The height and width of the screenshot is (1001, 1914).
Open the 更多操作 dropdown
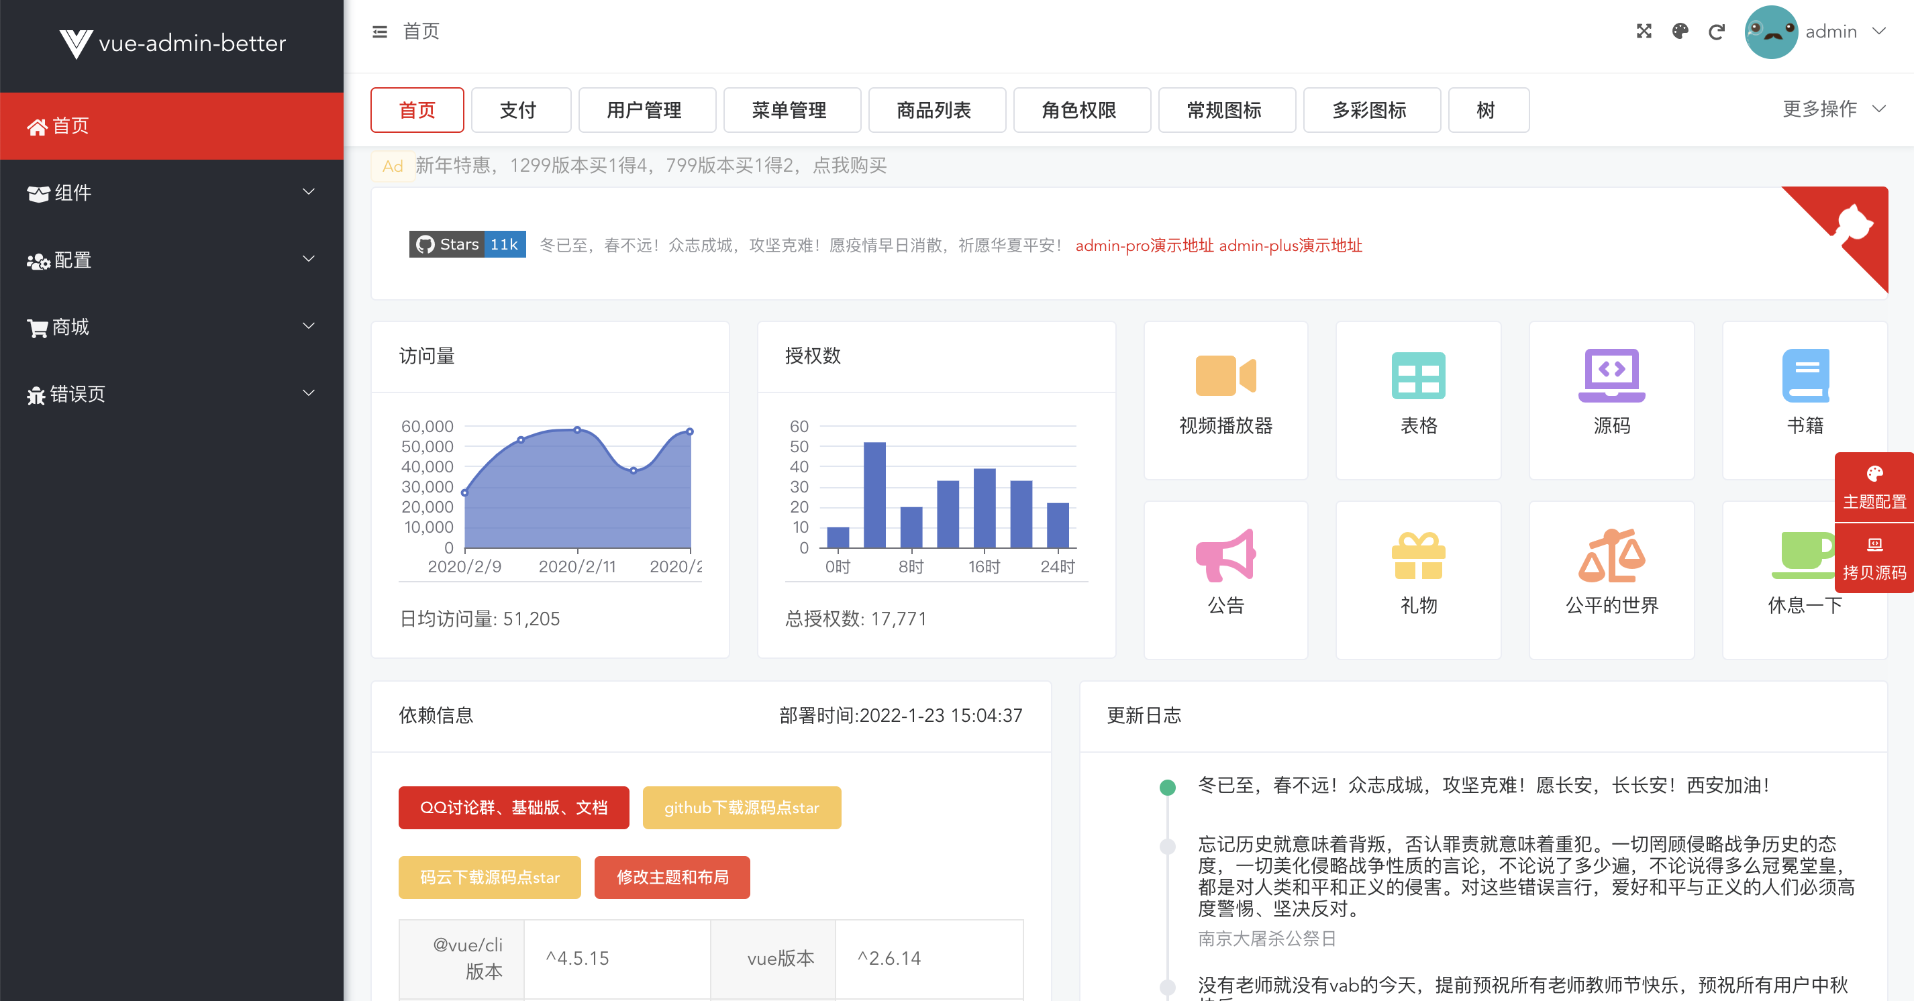[1833, 109]
